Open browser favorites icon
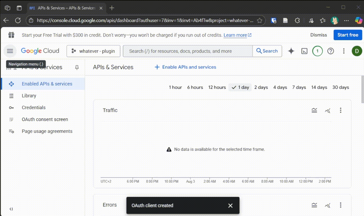 coord(323,21)
